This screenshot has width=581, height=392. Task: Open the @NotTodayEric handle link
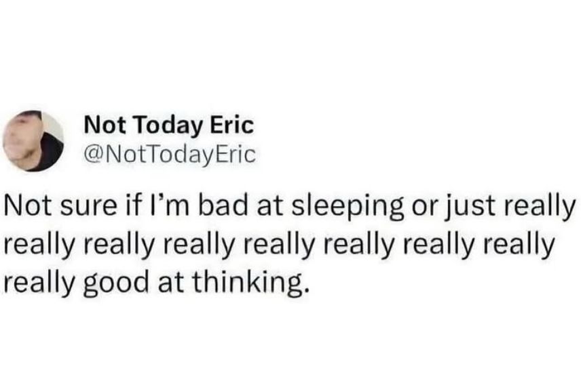[x=170, y=155]
